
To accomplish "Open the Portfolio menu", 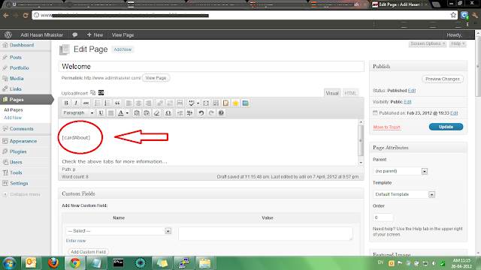I will (19, 67).
